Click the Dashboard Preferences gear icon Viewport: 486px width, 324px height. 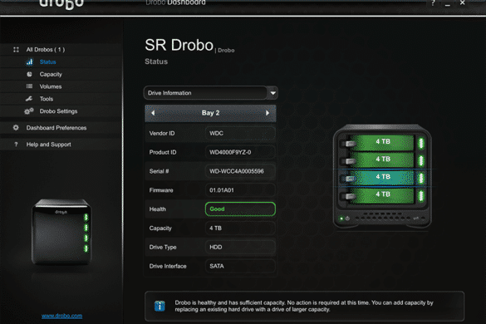click(x=16, y=127)
